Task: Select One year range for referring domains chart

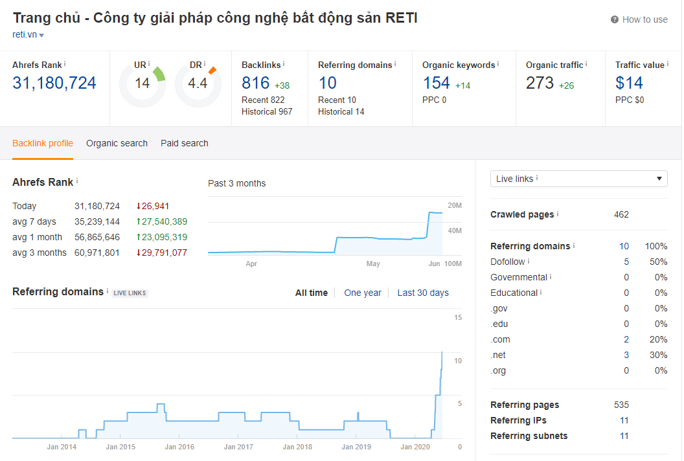Action: 363,293
